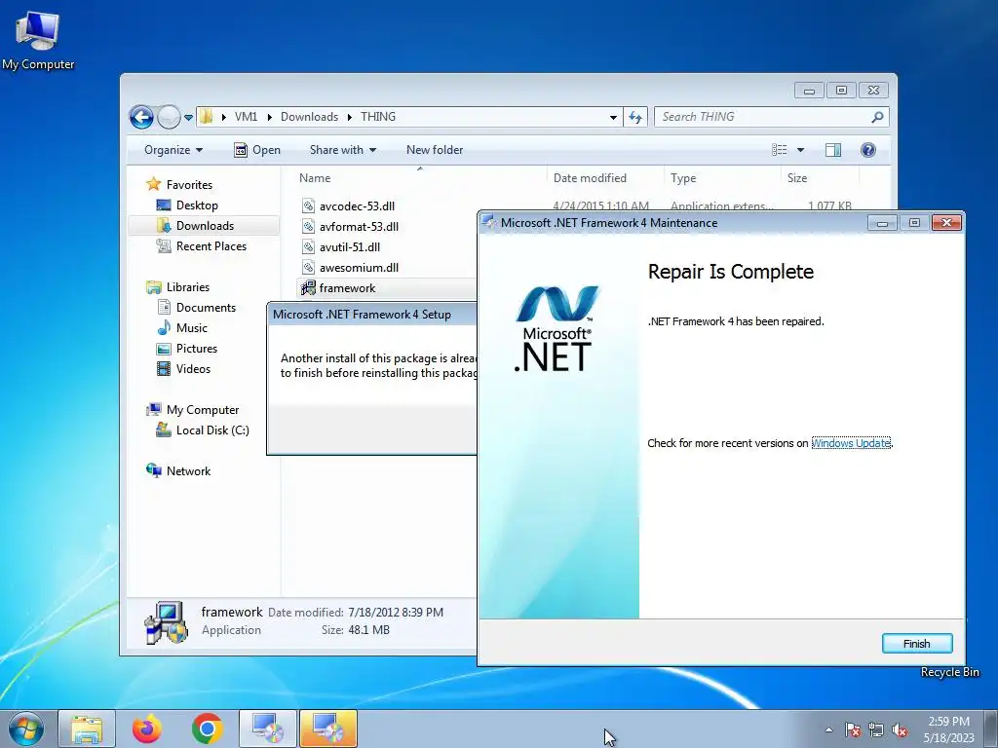The image size is (998, 748).
Task: Open the Share with menu
Action: pyautogui.click(x=343, y=150)
